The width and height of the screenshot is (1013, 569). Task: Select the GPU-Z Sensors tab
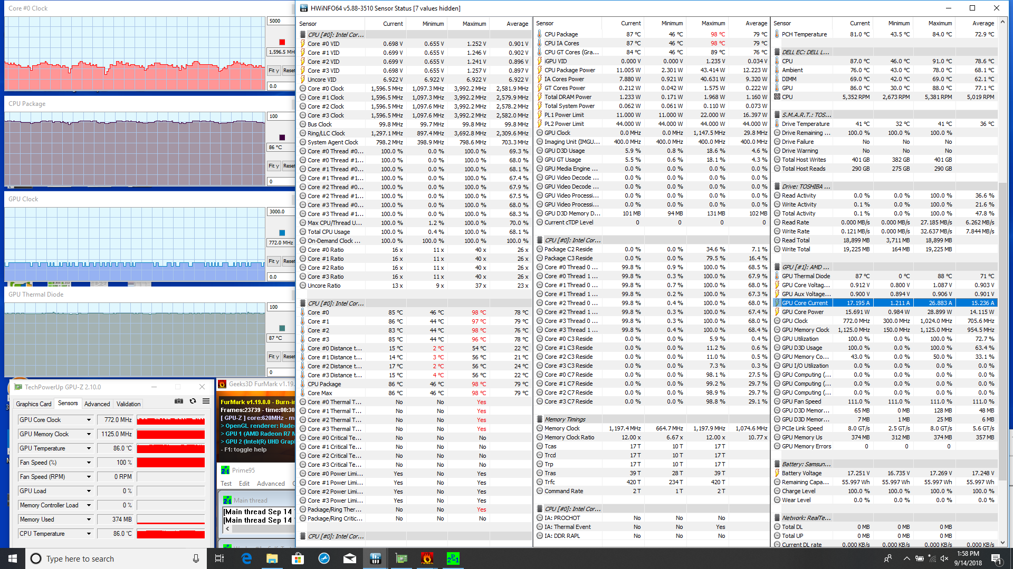pos(68,403)
